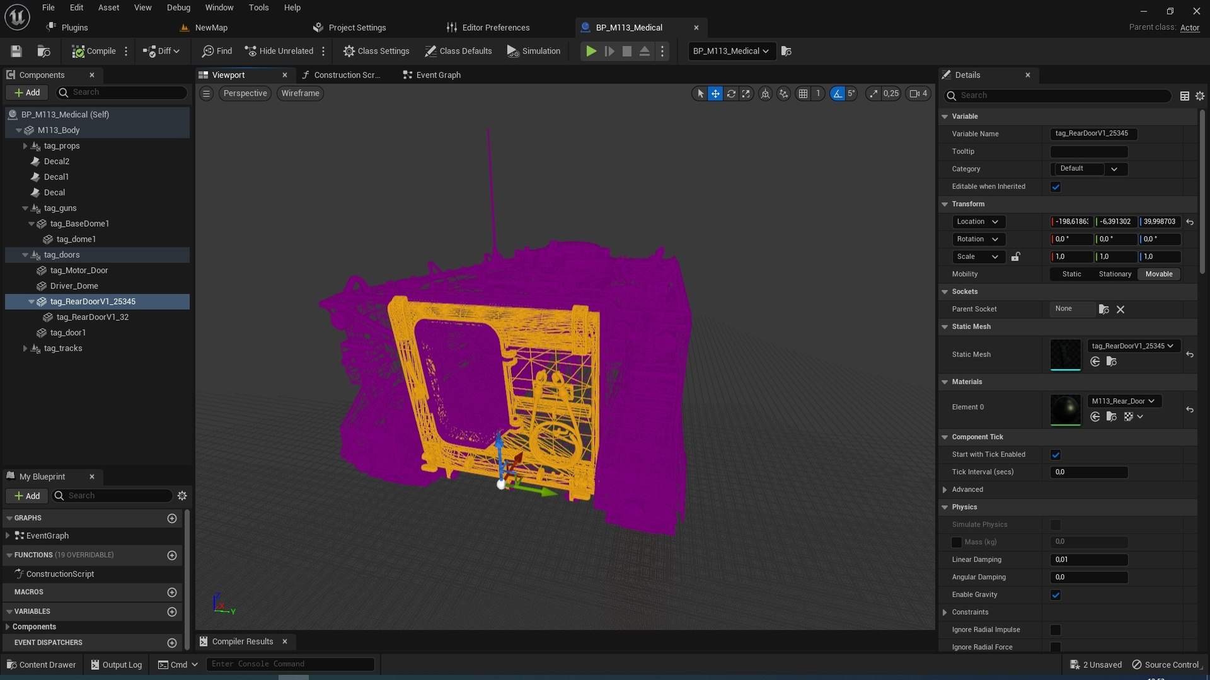Click the Save blueprint icon
The height and width of the screenshot is (680, 1210).
(x=16, y=51)
